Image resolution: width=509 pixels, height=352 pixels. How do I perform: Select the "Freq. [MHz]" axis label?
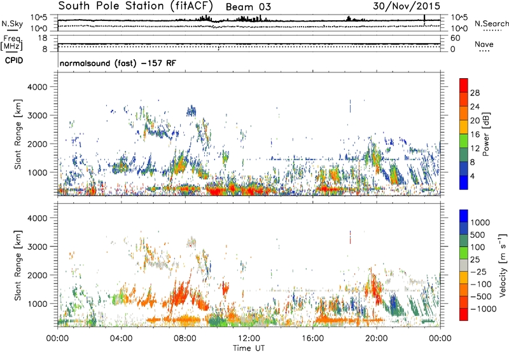tap(12, 43)
